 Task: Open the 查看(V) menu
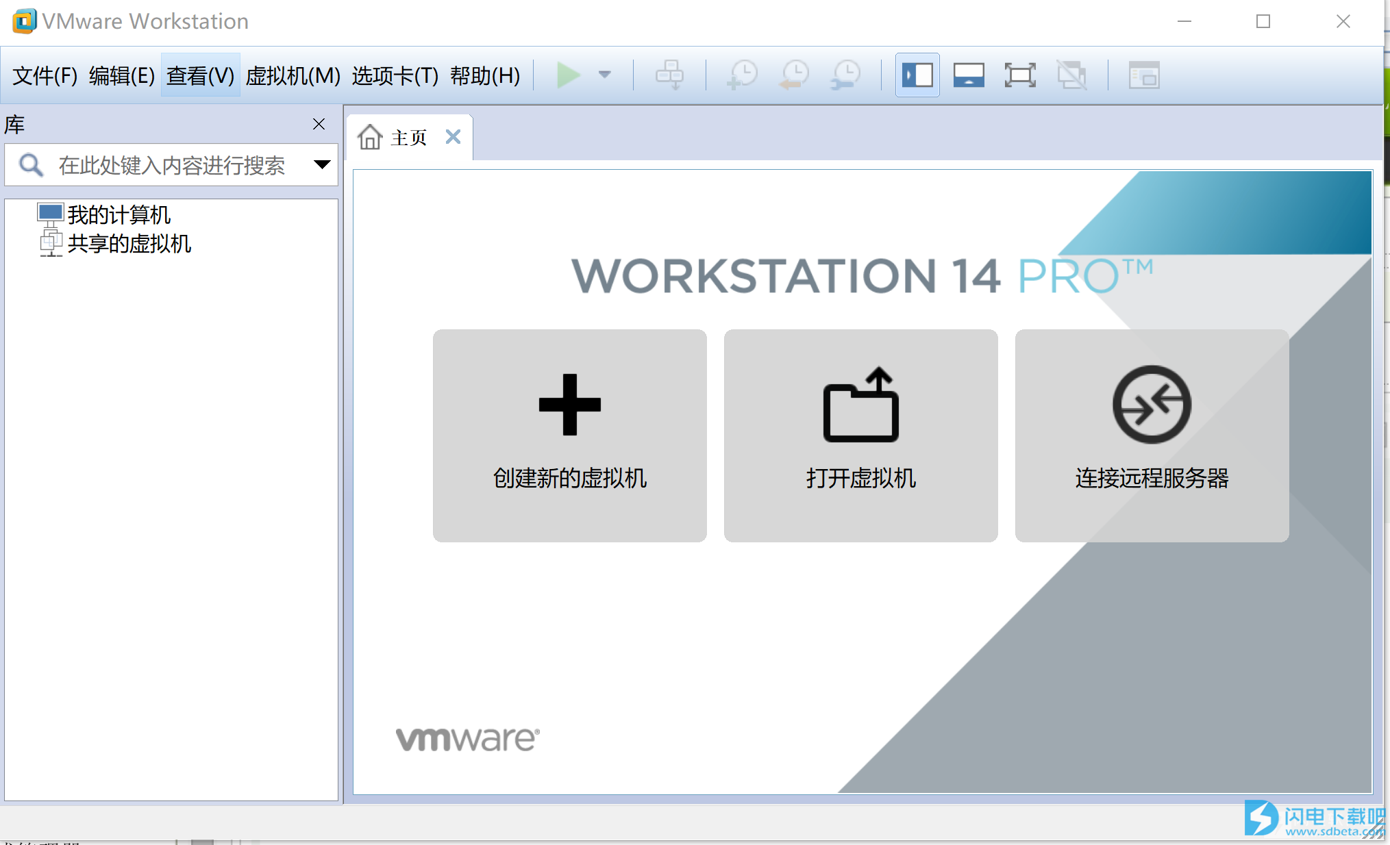pyautogui.click(x=201, y=75)
